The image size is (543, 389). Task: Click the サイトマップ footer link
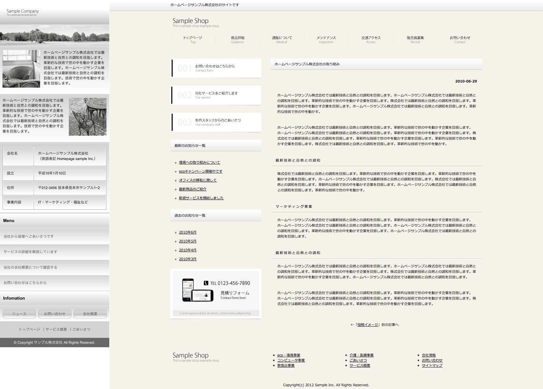tap(432, 366)
